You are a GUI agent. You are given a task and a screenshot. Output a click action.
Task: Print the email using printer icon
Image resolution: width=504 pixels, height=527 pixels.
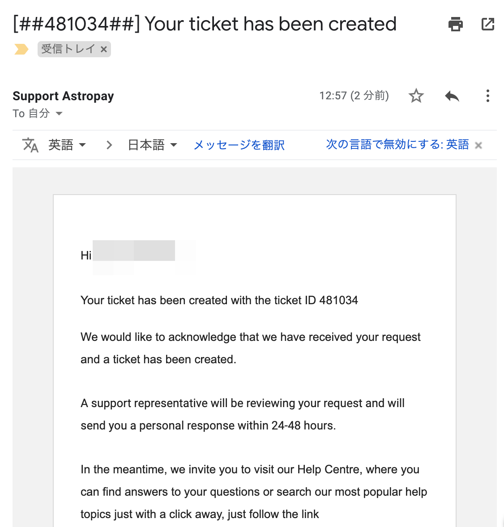click(x=456, y=24)
